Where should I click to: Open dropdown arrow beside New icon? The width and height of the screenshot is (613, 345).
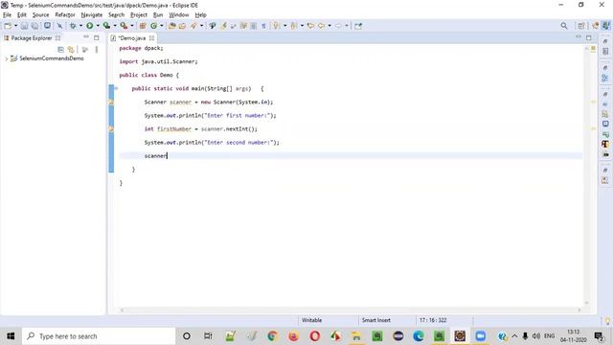point(15,26)
